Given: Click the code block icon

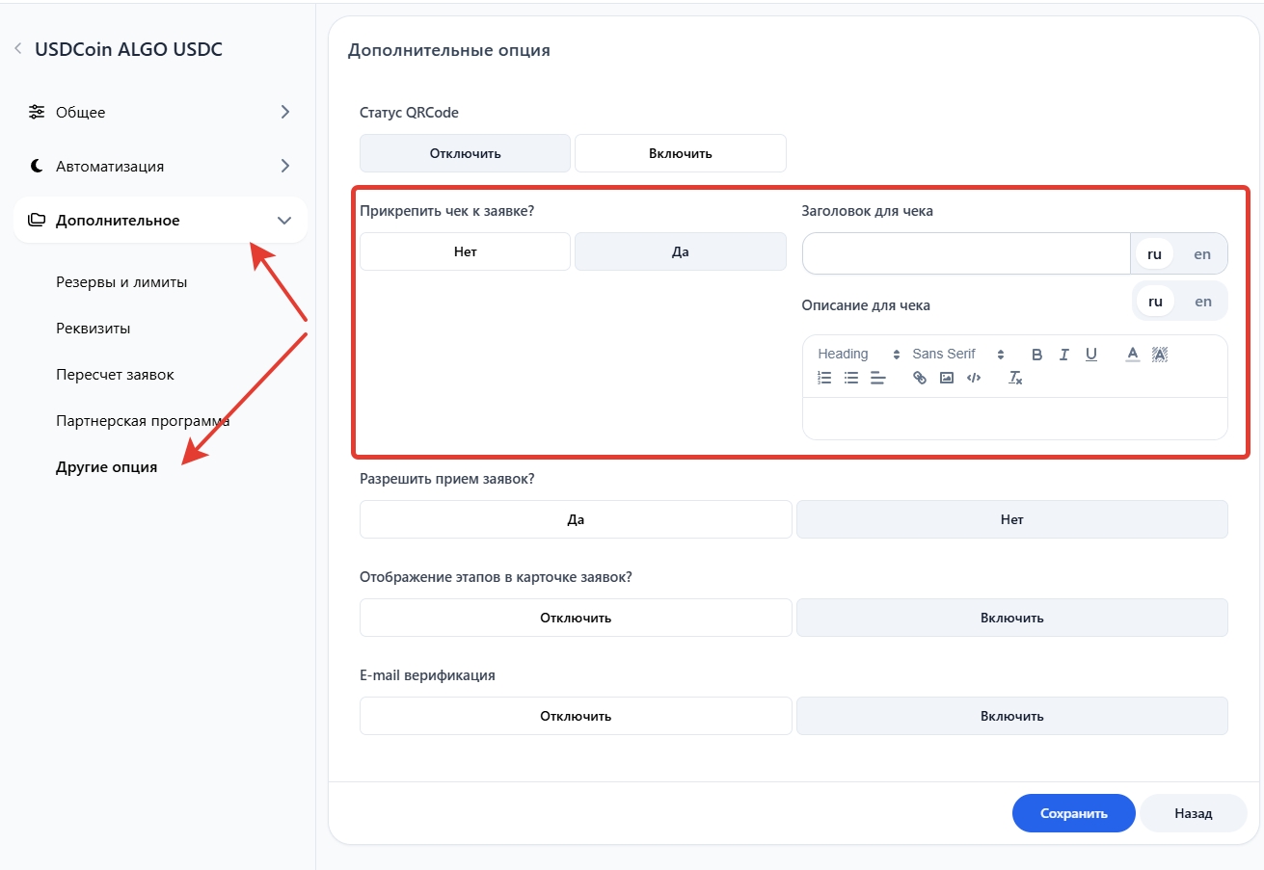Looking at the screenshot, I should pyautogui.click(x=973, y=378).
